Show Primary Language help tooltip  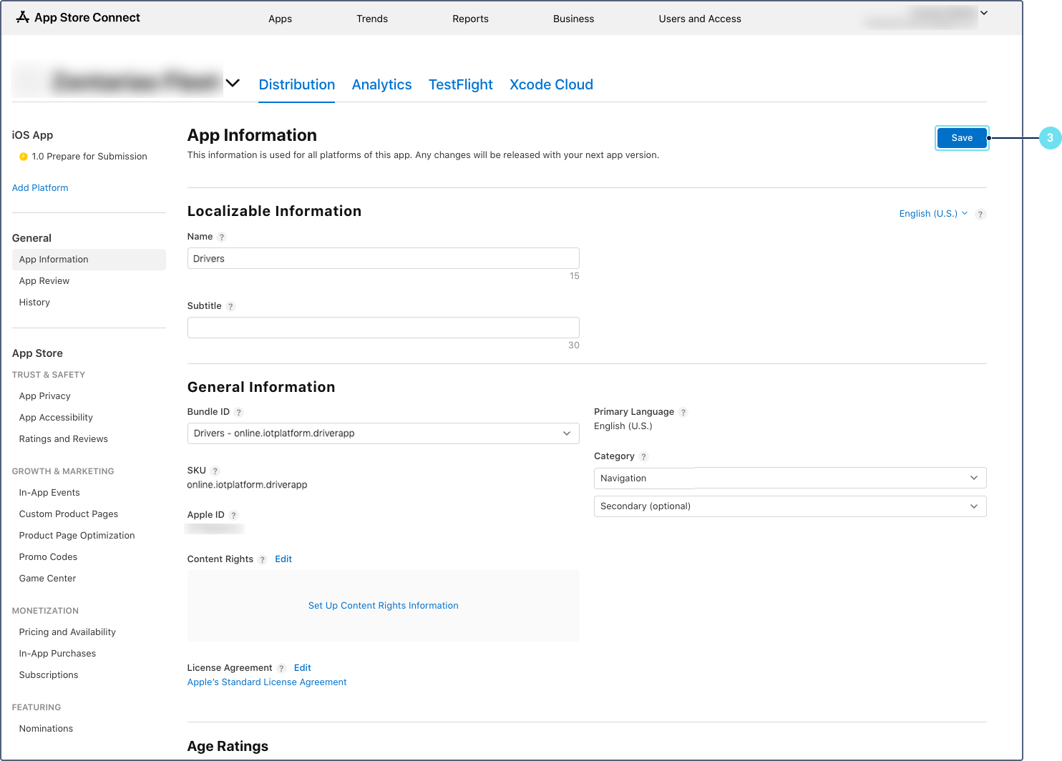pos(683,413)
